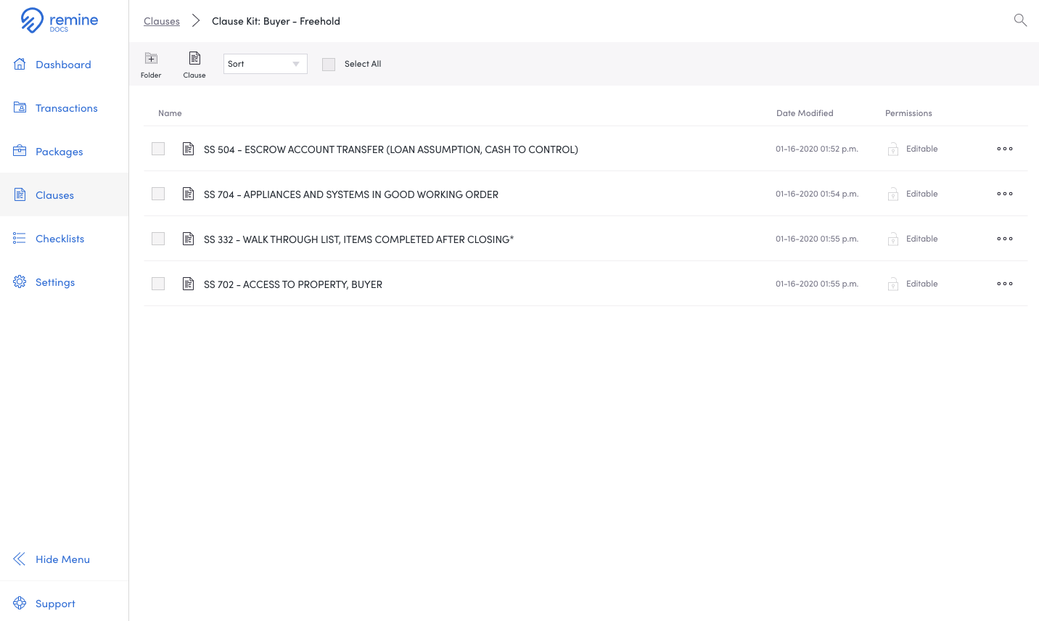Click the breadcrumb chevron separator

point(196,20)
